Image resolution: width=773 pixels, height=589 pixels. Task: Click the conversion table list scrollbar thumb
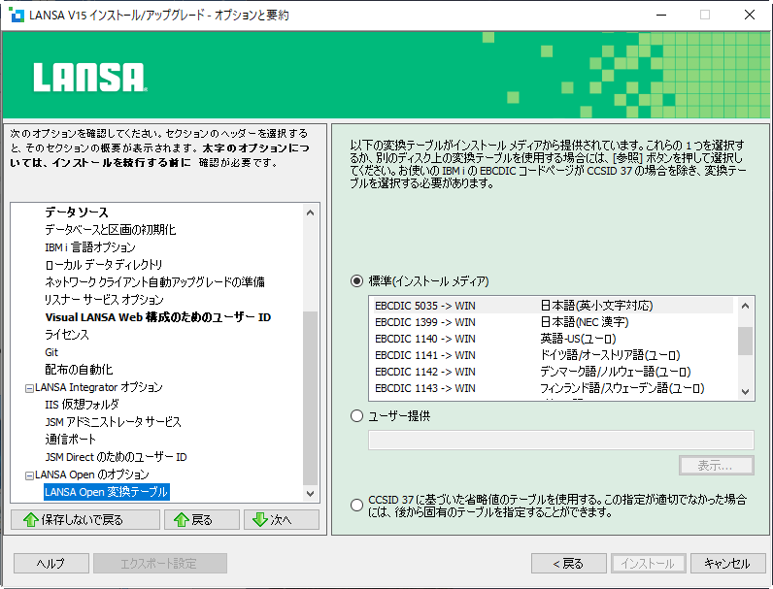[746, 341]
